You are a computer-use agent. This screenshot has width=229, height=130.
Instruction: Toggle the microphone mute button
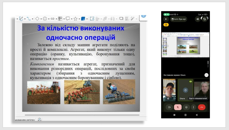(x=178, y=107)
